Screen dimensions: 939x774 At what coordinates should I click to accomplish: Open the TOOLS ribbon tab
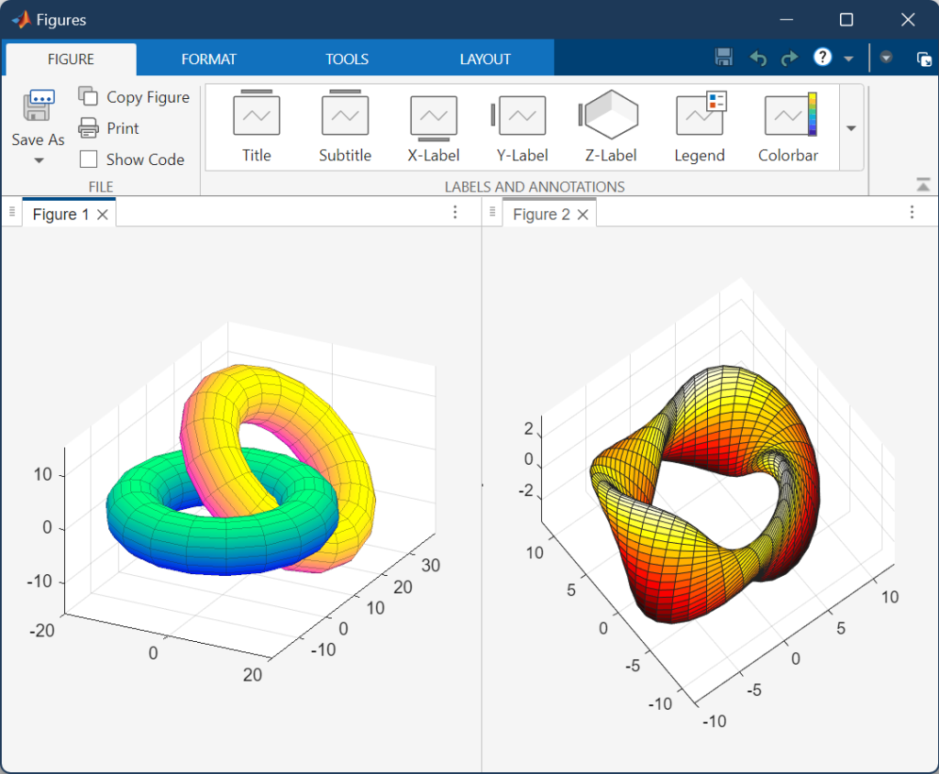point(347,59)
